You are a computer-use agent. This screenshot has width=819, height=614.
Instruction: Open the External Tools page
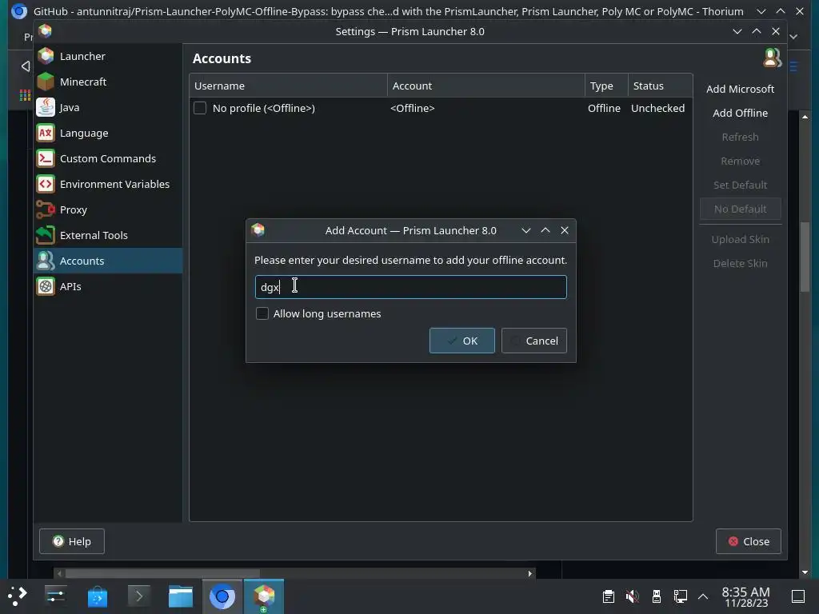point(108,235)
